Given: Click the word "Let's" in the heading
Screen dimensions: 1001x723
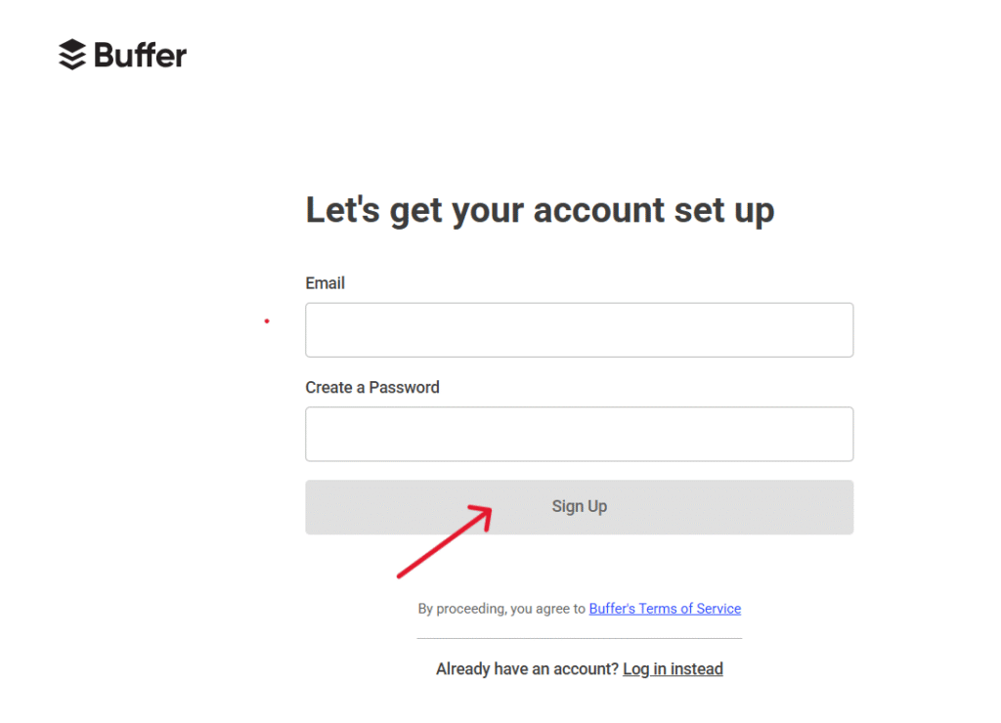Looking at the screenshot, I should click(x=342, y=210).
